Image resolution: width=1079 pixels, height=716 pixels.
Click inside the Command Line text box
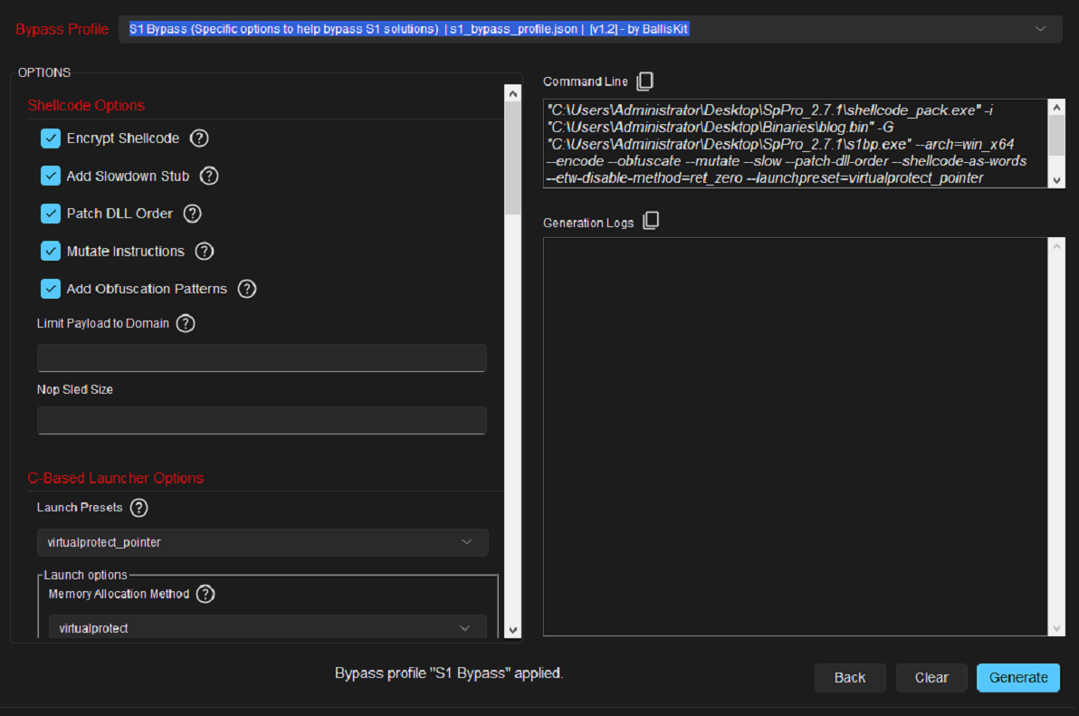point(796,144)
